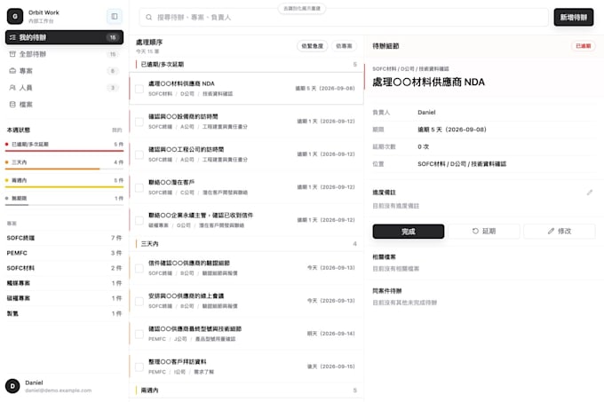Screen dimensions: 604x402
Task: Open the task row 安排與○○供應商的線上會議
Action: coord(247,301)
